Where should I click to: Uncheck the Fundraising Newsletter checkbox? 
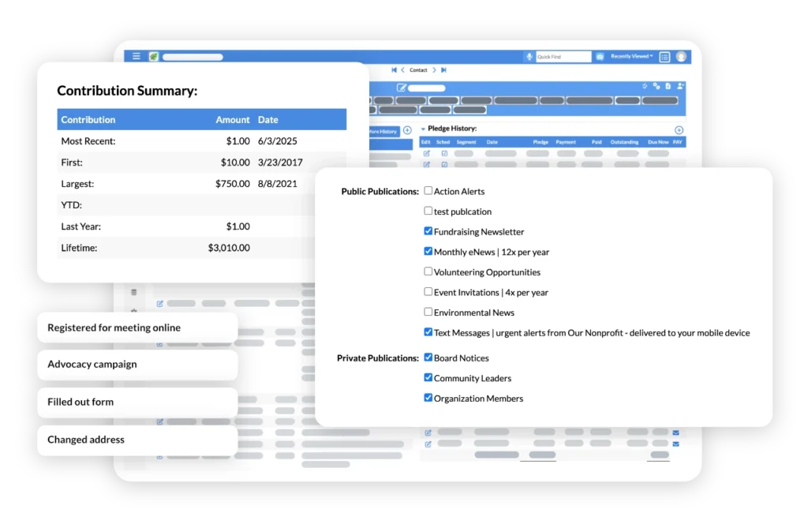coord(428,230)
